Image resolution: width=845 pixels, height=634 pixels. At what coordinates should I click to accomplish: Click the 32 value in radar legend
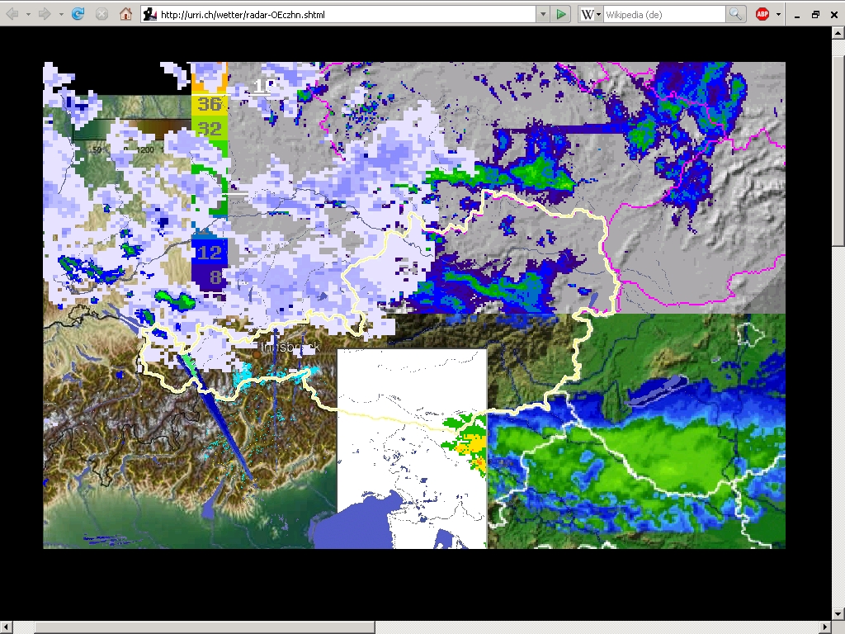point(209,129)
